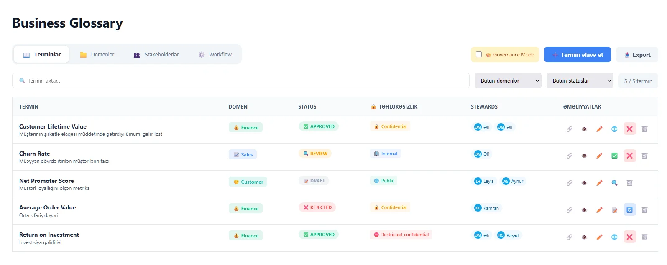Viewport: 667px width, 265px height.
Task: Reject Churn Rate with red X
Action: pos(629,156)
